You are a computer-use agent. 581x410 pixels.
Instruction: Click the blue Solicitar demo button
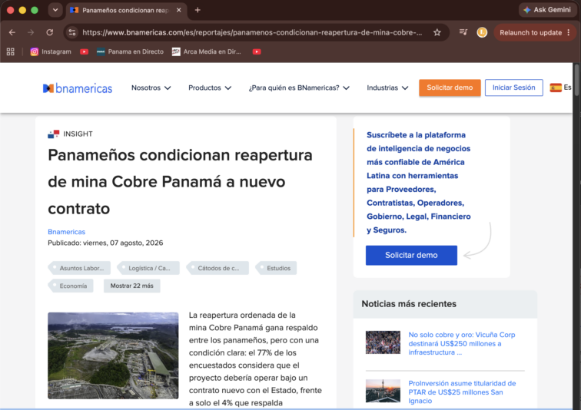tap(411, 256)
